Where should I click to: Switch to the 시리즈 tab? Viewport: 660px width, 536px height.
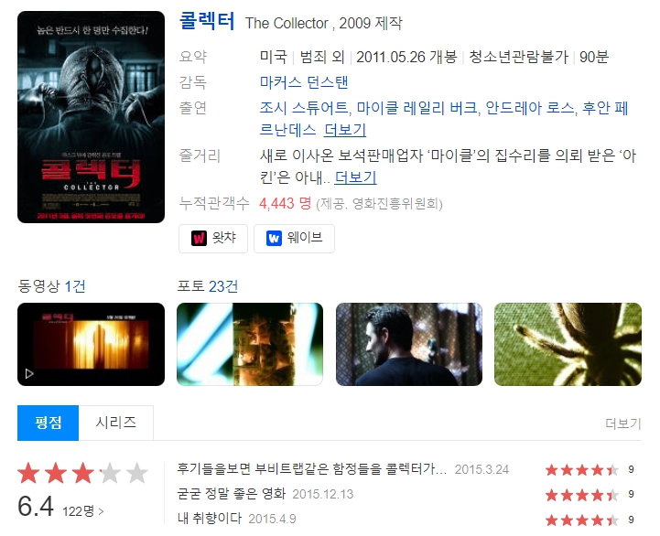pyautogui.click(x=116, y=423)
